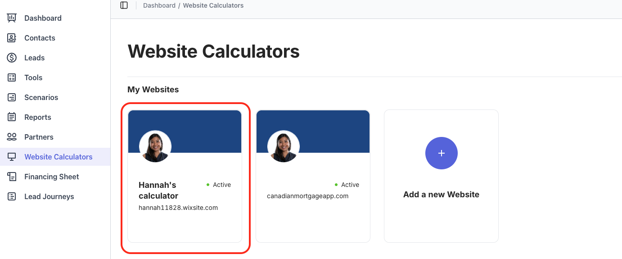Click the profile photo on canadianmortgageapp card
The height and width of the screenshot is (259, 622).
[x=284, y=147]
